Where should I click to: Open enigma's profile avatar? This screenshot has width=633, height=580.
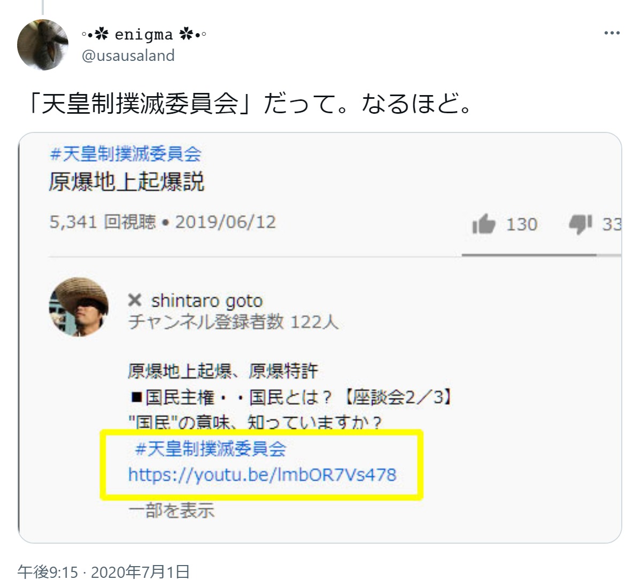pyautogui.click(x=43, y=45)
